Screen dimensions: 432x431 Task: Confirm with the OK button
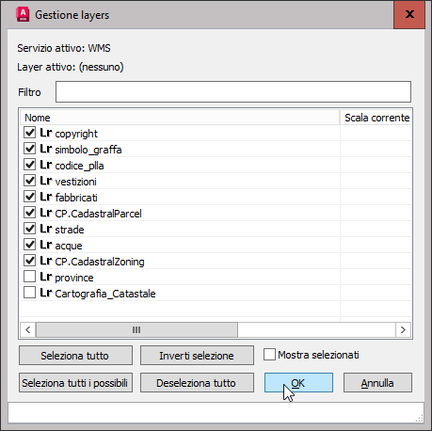tap(298, 383)
